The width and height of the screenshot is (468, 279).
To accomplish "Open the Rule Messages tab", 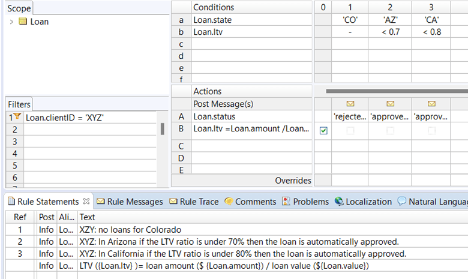I will point(130,202).
